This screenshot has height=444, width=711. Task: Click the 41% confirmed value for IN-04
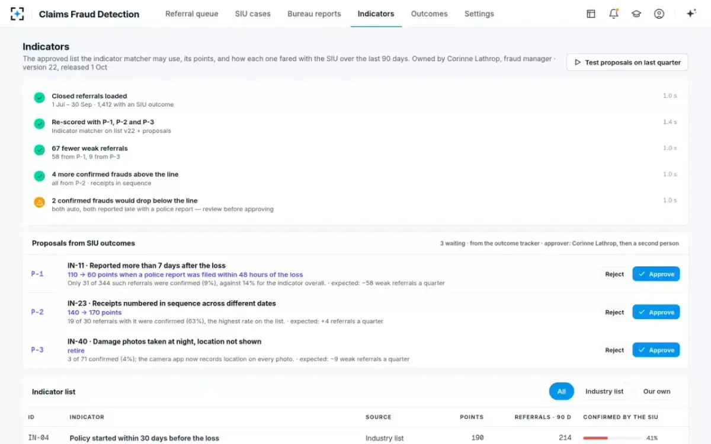653,438
